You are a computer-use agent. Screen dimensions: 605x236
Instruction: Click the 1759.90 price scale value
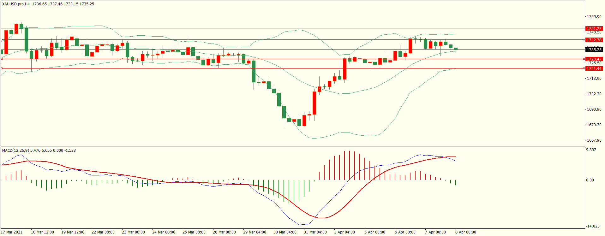click(594, 17)
